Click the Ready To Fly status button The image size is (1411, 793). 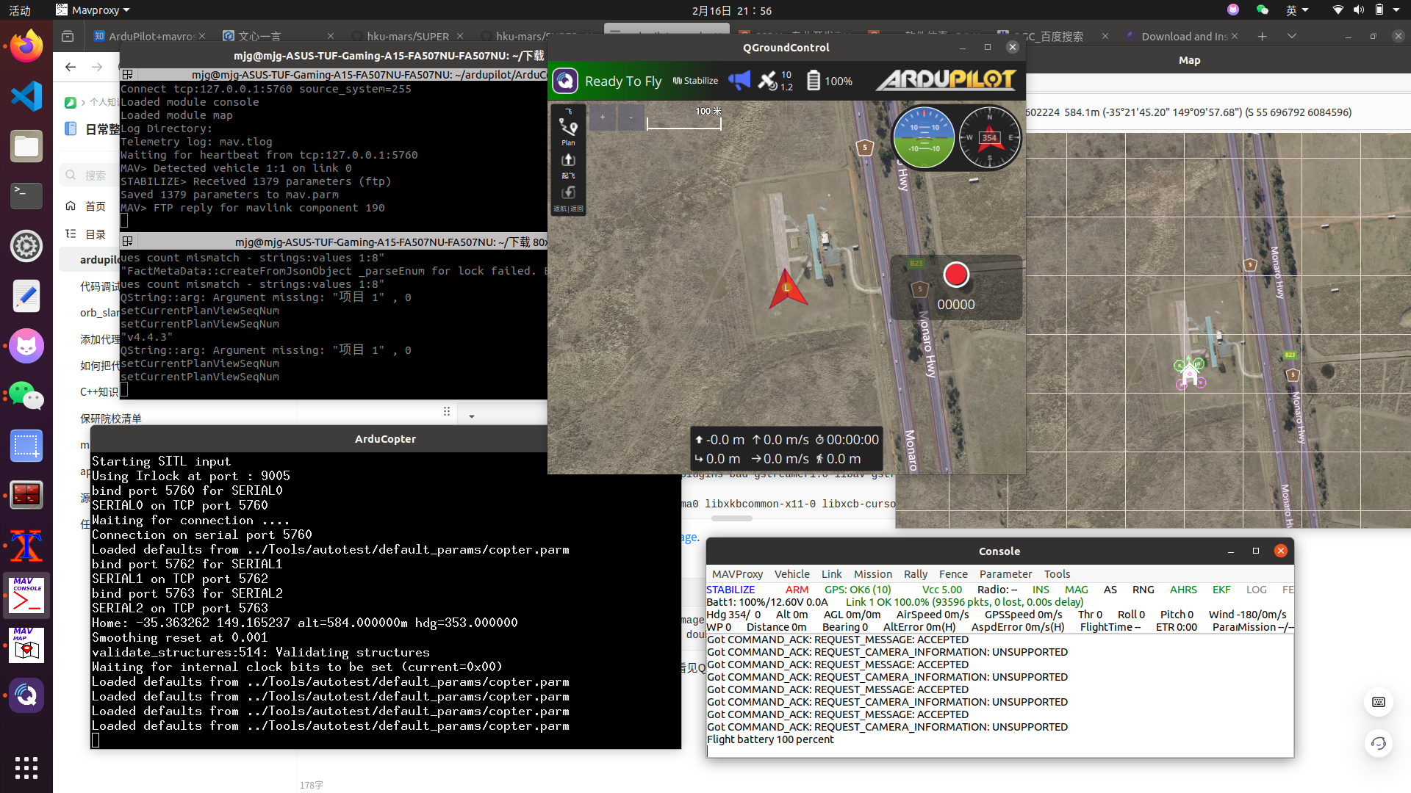coord(623,81)
